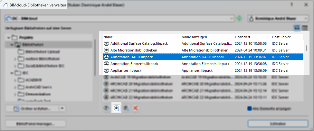Select the Appliances.libpack name cell

(126, 70)
